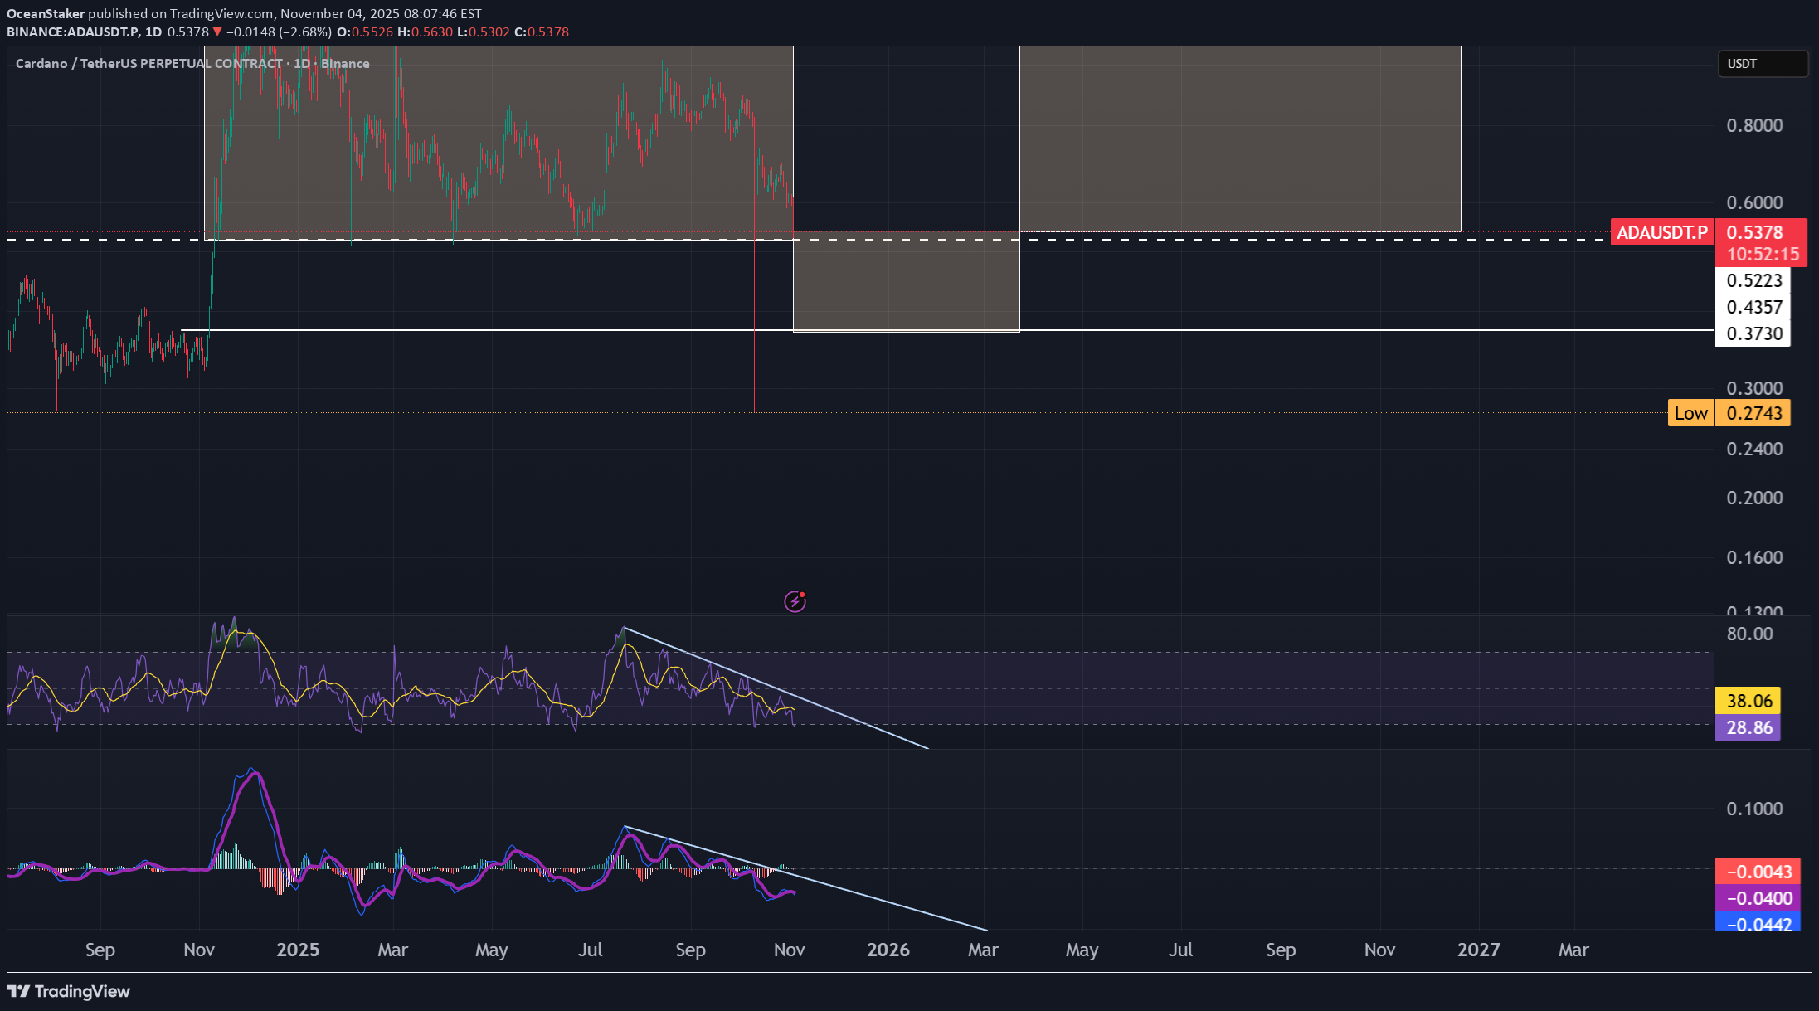Open the USDT currency selector box

click(x=1763, y=64)
